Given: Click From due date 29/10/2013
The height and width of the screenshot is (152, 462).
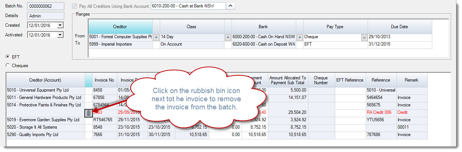Looking at the screenshot, I should 400,37.
